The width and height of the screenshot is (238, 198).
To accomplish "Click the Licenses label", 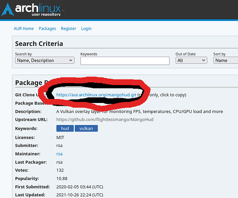I will pyautogui.click(x=25, y=137).
